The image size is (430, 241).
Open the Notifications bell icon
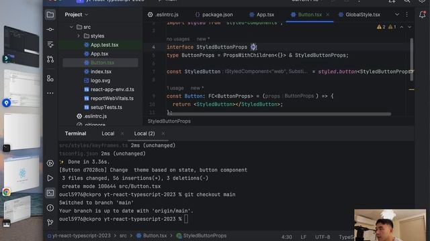(x=423, y=15)
